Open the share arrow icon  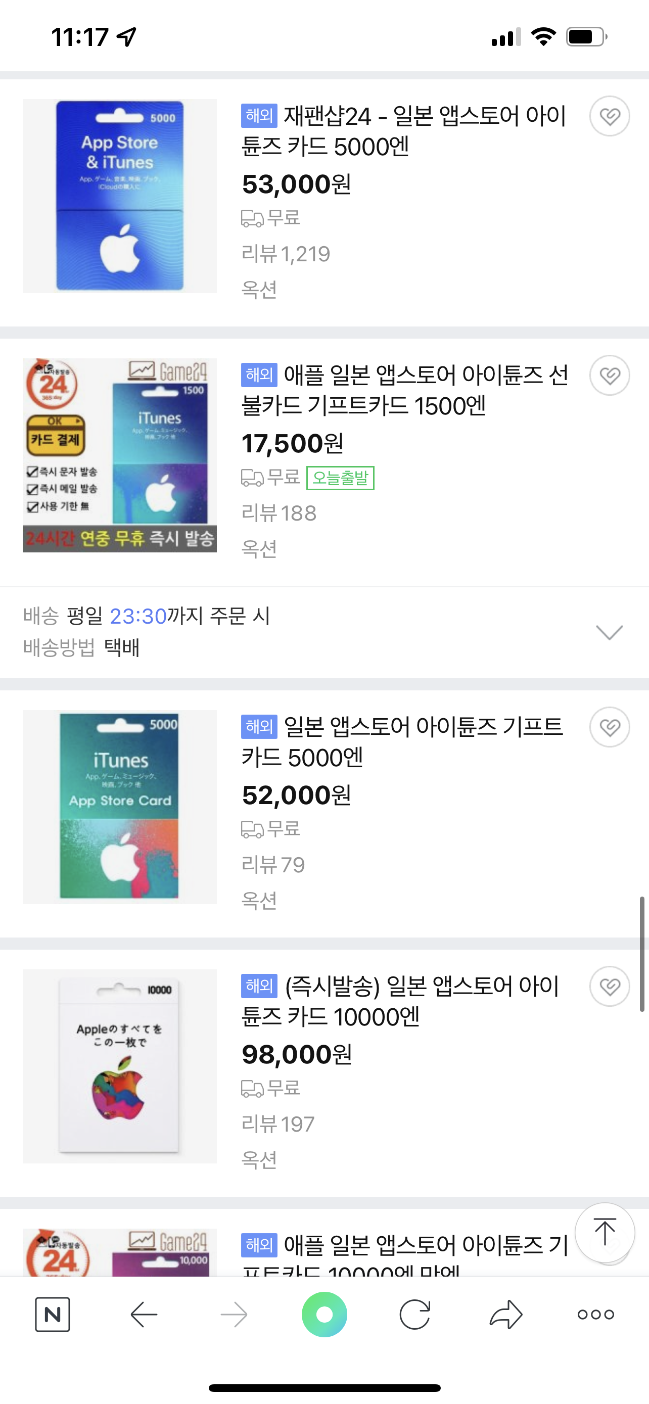click(x=505, y=1315)
